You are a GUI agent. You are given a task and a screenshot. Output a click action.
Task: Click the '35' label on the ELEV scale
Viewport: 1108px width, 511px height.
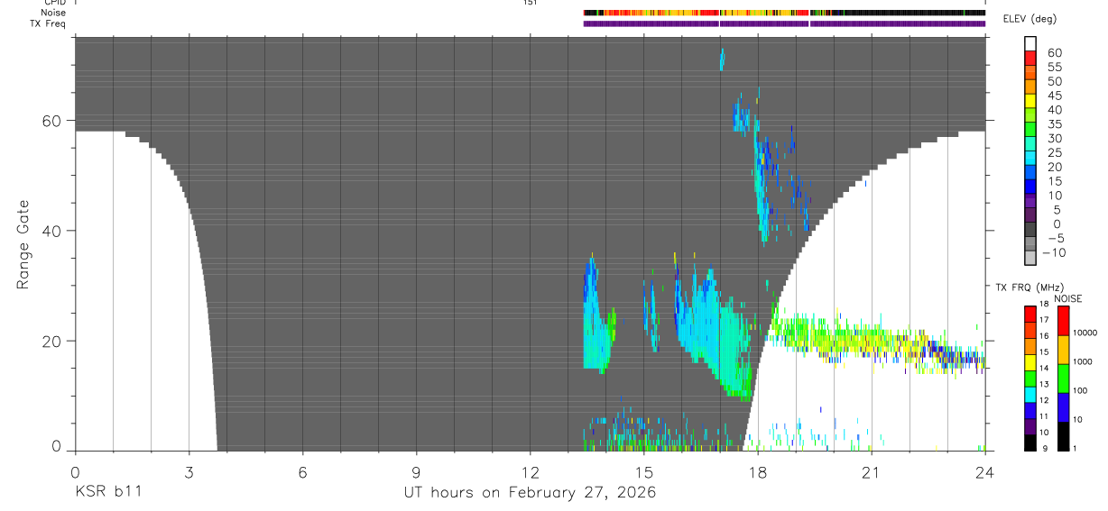pyautogui.click(x=1054, y=124)
